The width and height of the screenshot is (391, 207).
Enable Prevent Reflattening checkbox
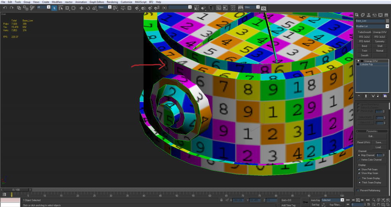[358, 190]
